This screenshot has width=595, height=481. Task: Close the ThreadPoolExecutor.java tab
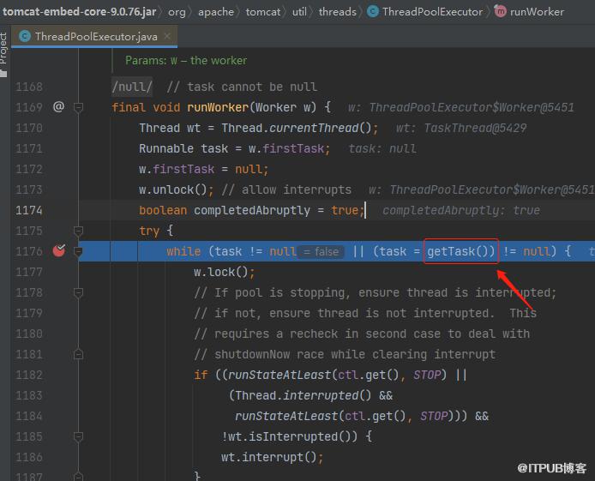pos(167,36)
